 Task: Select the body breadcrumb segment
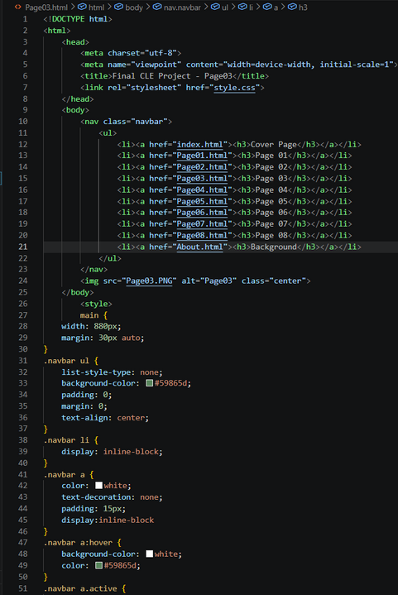[134, 7]
